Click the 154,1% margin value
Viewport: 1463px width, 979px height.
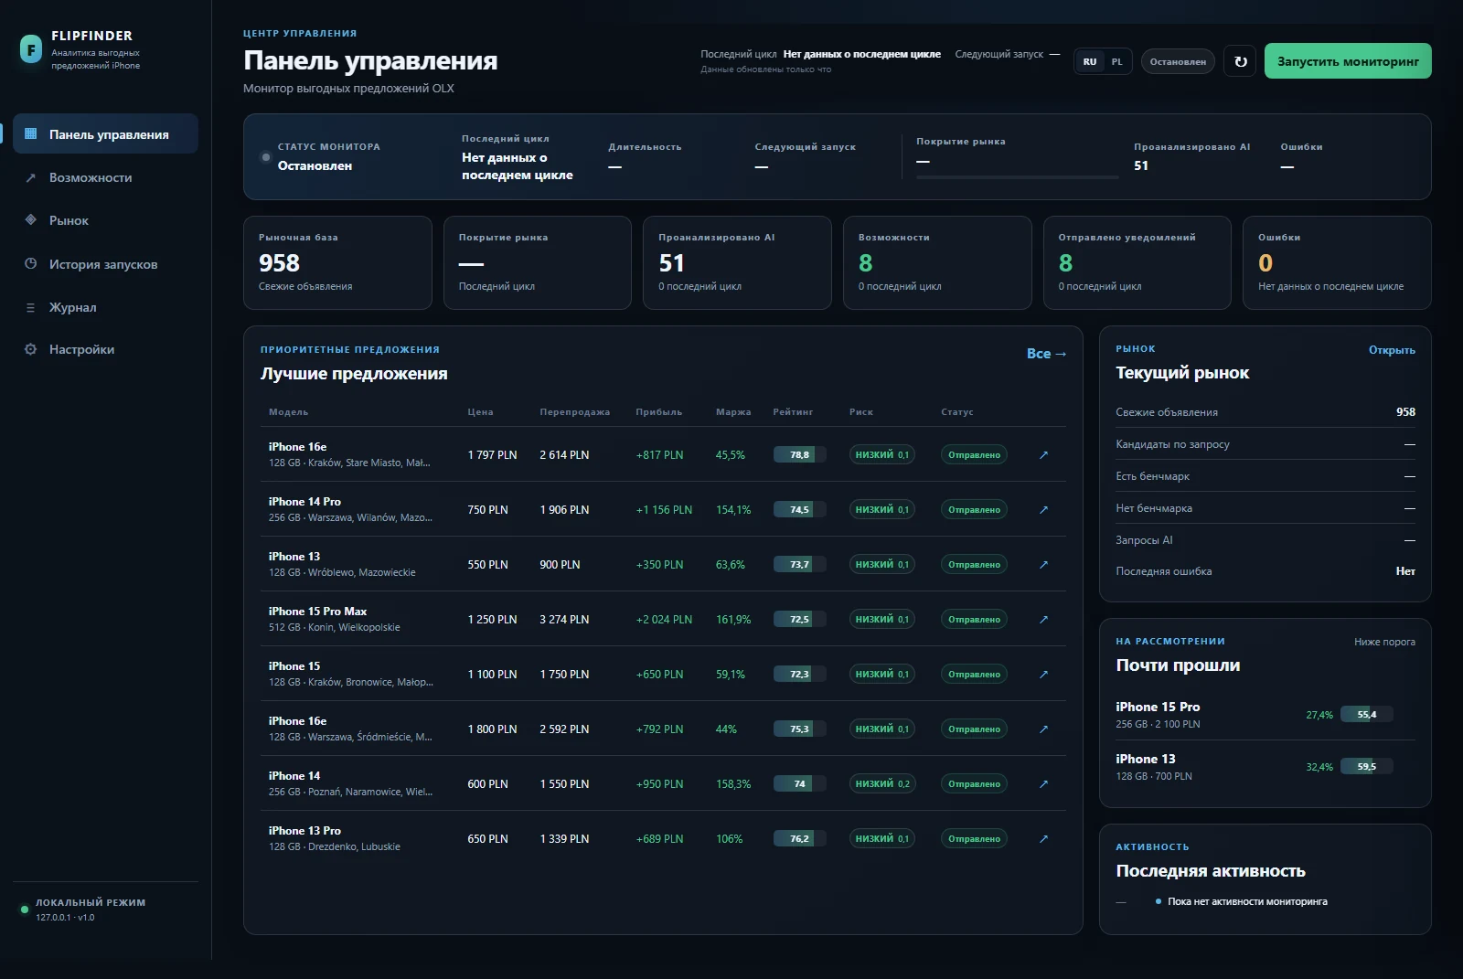733,509
